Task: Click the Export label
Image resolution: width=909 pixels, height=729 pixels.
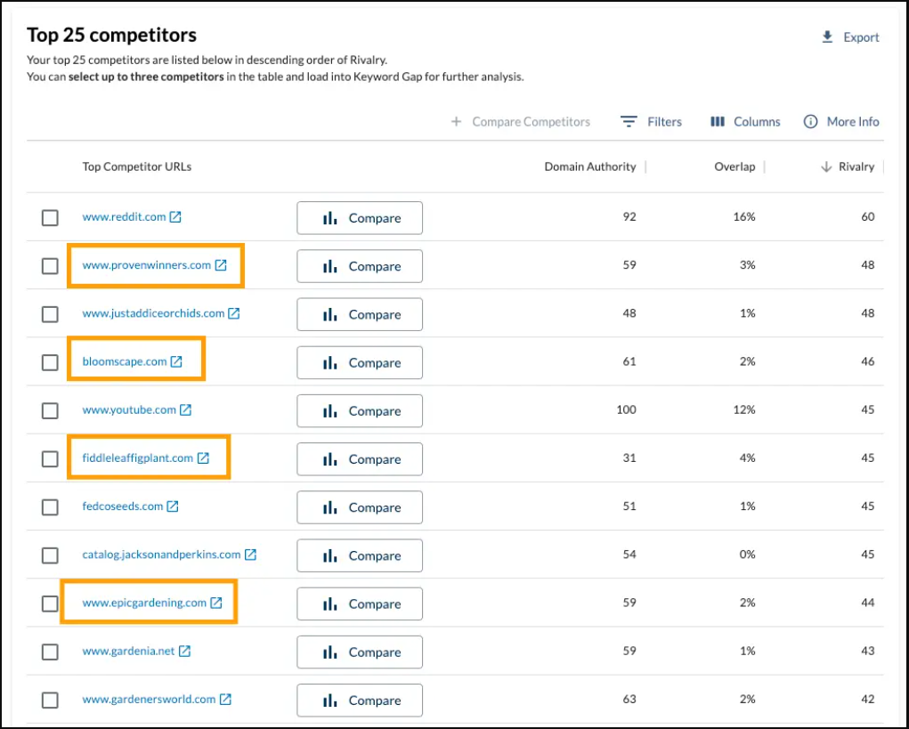Action: [x=861, y=37]
